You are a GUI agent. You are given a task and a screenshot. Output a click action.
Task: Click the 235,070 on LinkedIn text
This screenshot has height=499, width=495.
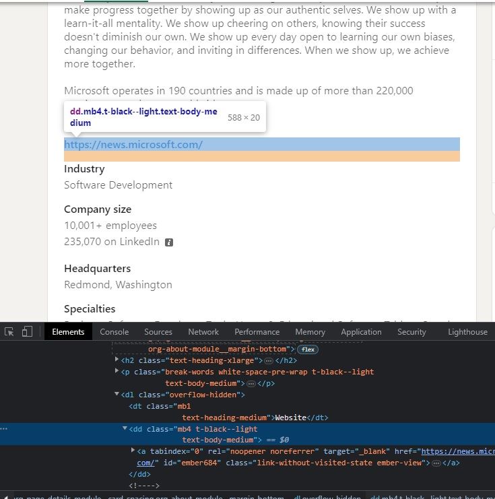pos(112,242)
